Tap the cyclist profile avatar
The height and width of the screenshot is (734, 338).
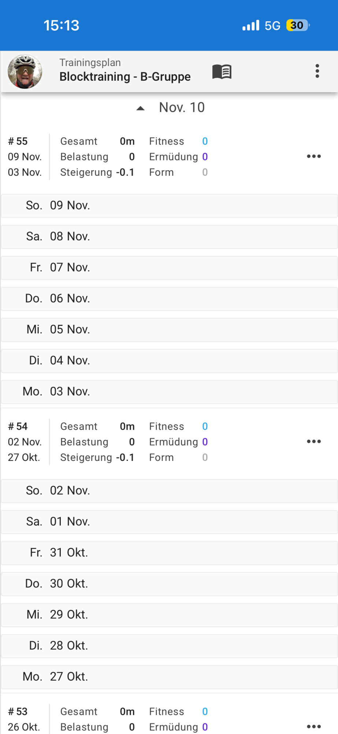pyautogui.click(x=25, y=72)
